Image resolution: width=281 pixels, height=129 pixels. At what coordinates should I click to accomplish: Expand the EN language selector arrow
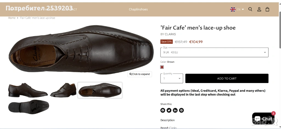point(243,9)
